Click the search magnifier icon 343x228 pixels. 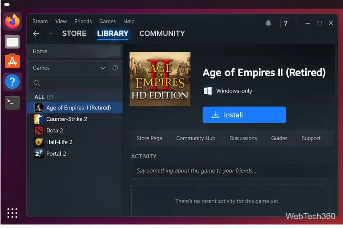(x=36, y=83)
